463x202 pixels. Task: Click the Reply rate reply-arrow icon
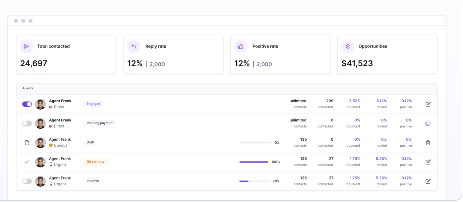pyautogui.click(x=133, y=46)
